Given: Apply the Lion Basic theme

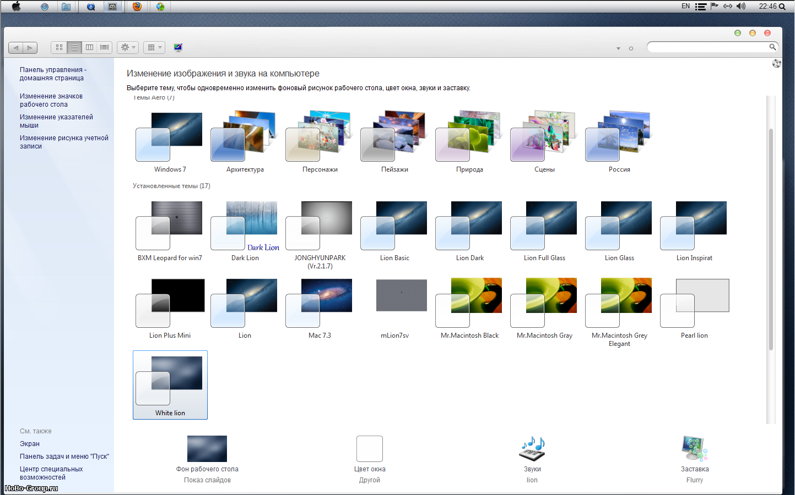Looking at the screenshot, I should click(x=394, y=231).
